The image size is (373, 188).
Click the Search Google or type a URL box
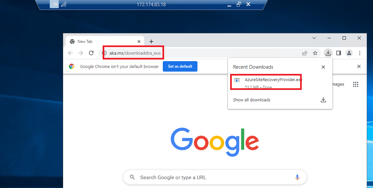(x=215, y=177)
